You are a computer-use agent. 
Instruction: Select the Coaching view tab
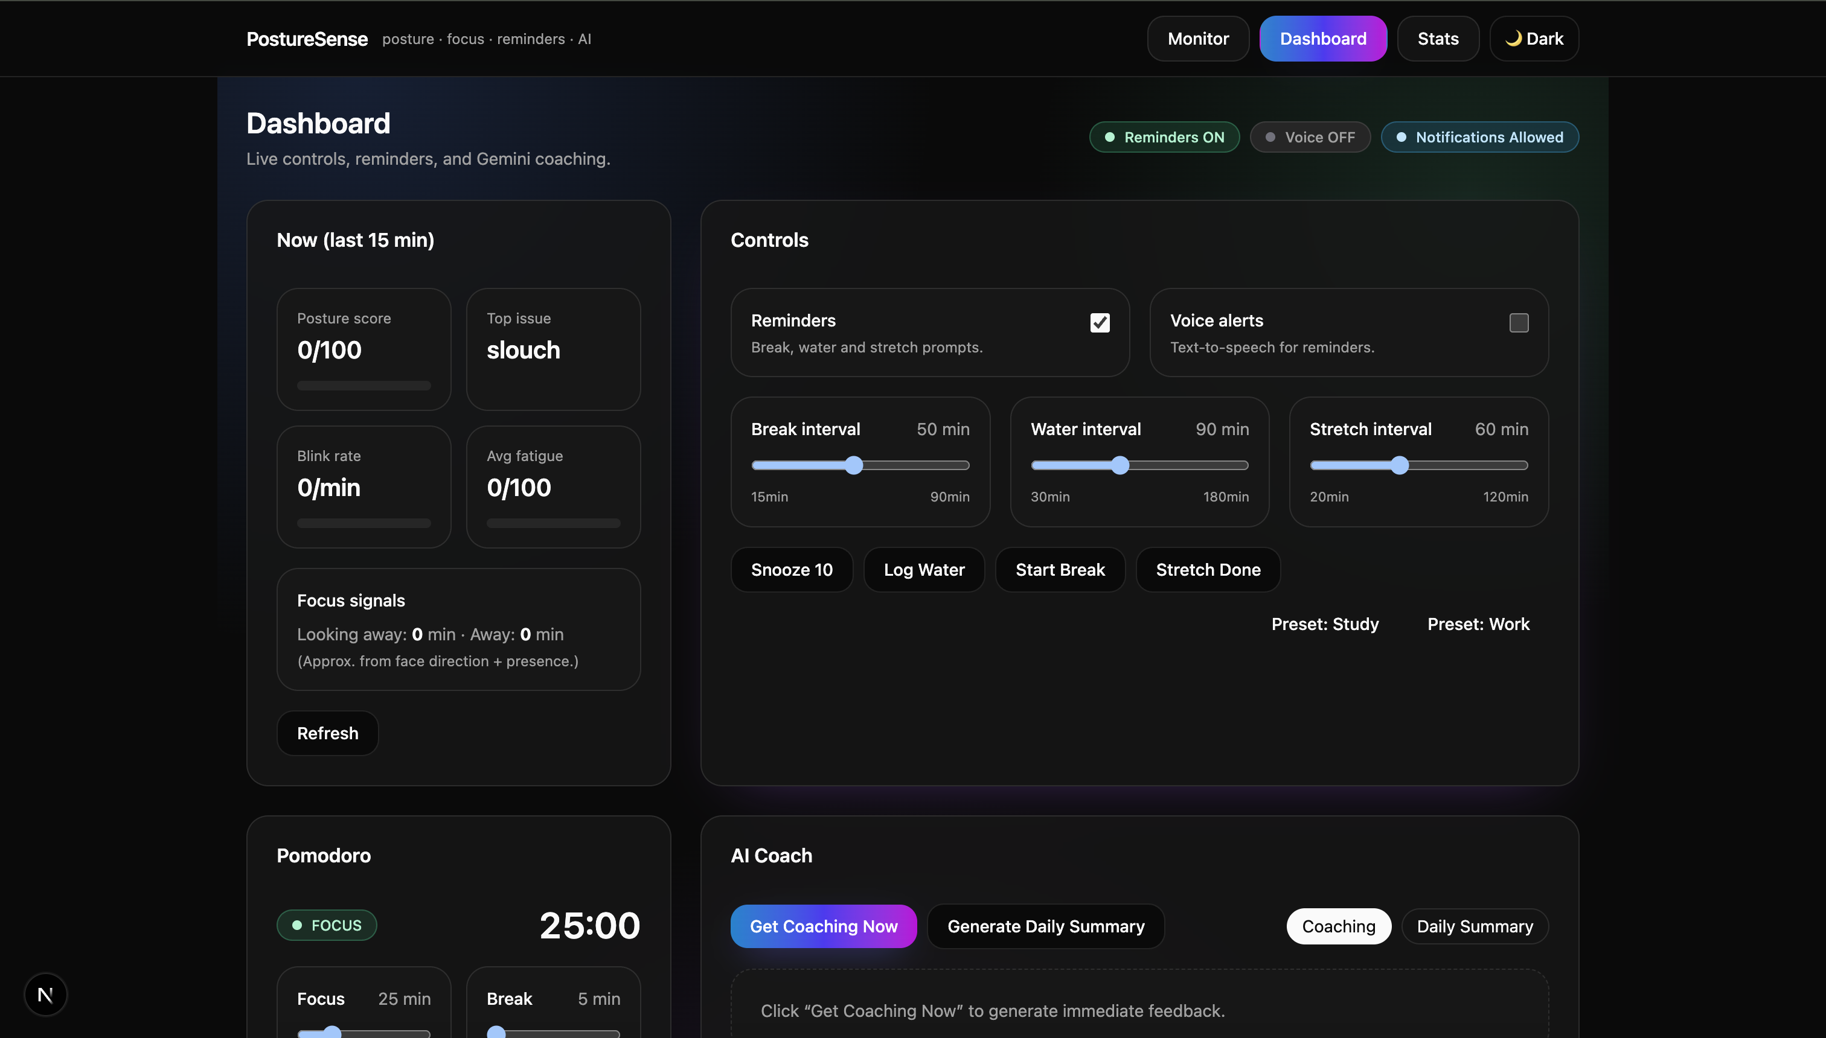tap(1338, 926)
